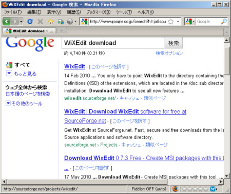This screenshot has width=231, height=194.
Task: Open the WixEdit first result link
Action: point(74,66)
